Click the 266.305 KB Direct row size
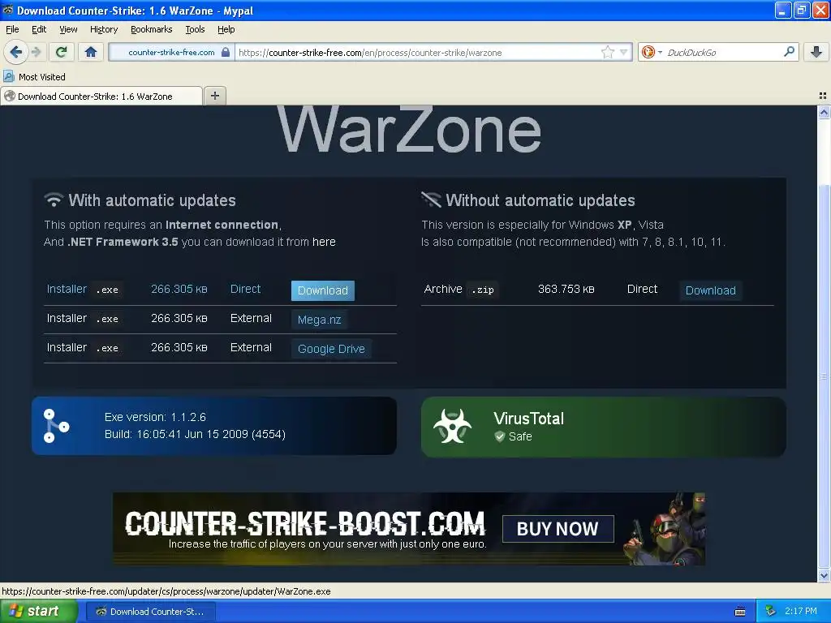The width and height of the screenshot is (831, 623). [x=179, y=290]
